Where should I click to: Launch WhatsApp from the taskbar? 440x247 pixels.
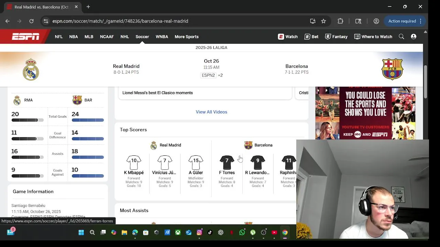click(x=242, y=232)
